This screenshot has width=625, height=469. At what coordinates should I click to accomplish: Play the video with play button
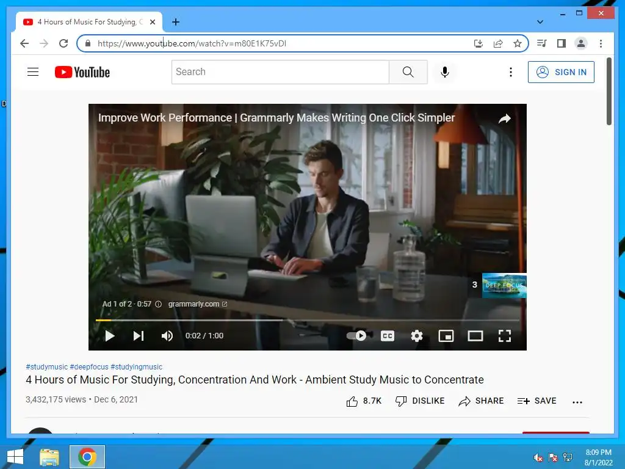[110, 336]
